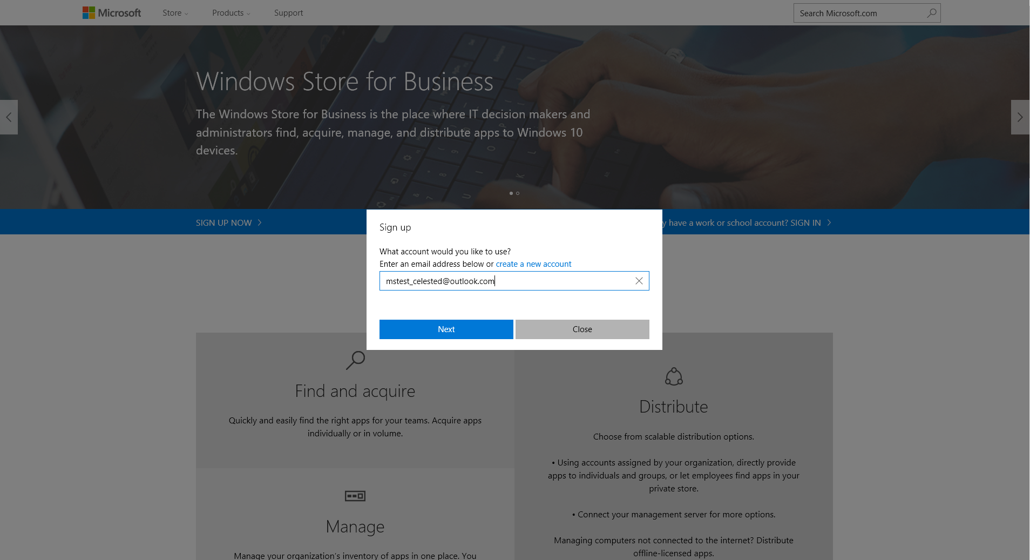Select the first carousel dot
This screenshot has height=560, width=1030.
(x=511, y=193)
